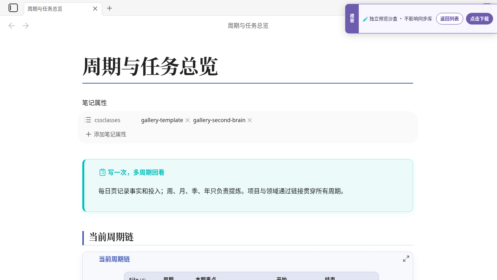This screenshot has width=497, height=280.
Task: Select the gallery-template tag text
Action: [x=162, y=120]
